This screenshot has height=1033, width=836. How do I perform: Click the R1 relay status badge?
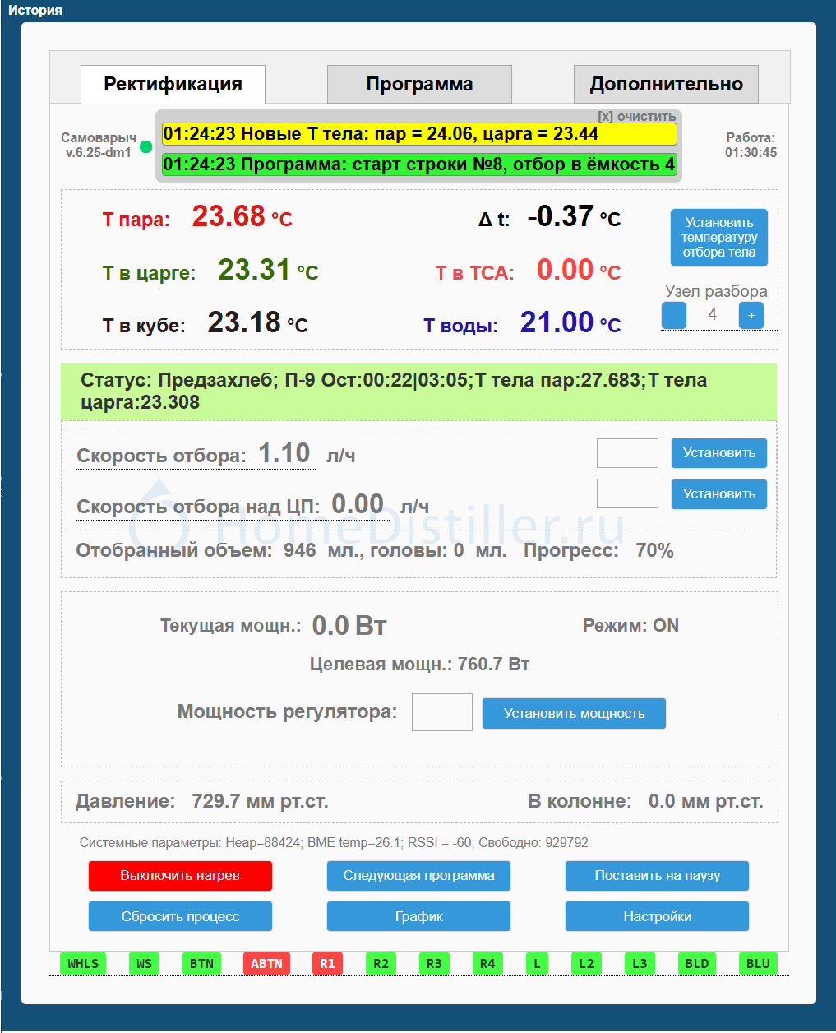click(327, 964)
